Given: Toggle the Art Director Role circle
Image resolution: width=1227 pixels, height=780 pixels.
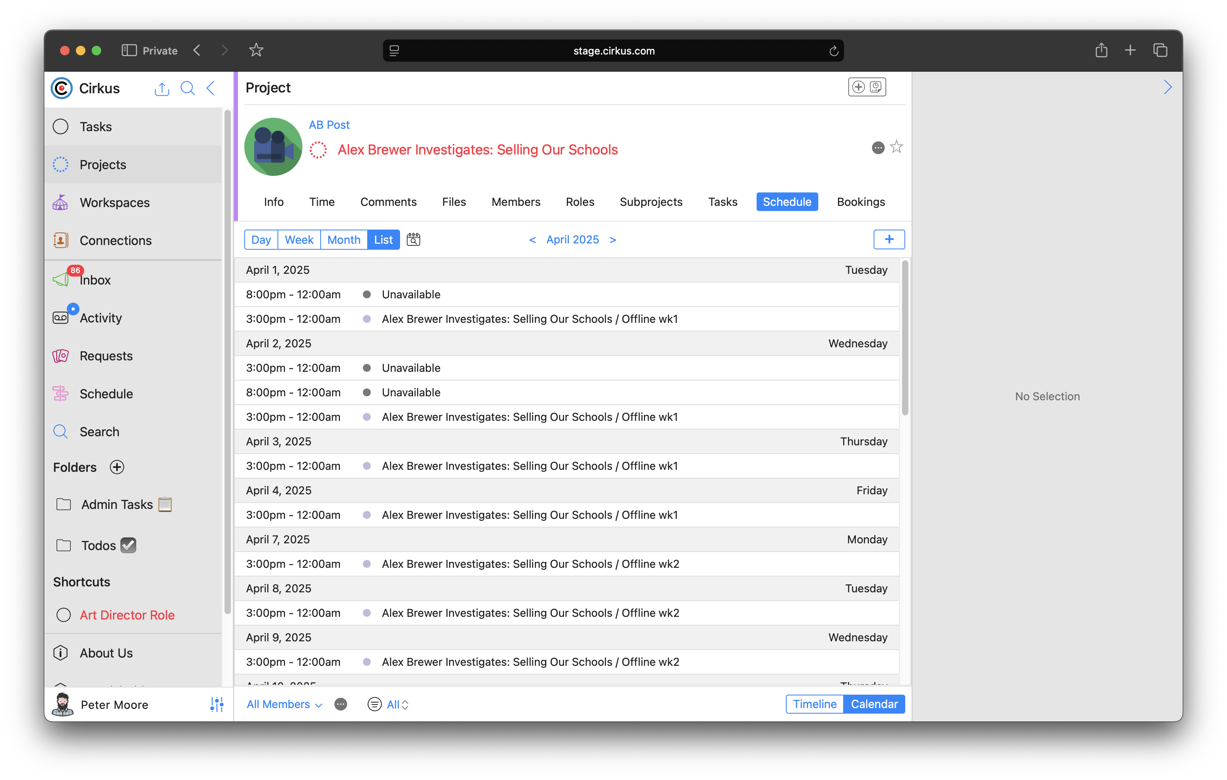Looking at the screenshot, I should point(64,615).
